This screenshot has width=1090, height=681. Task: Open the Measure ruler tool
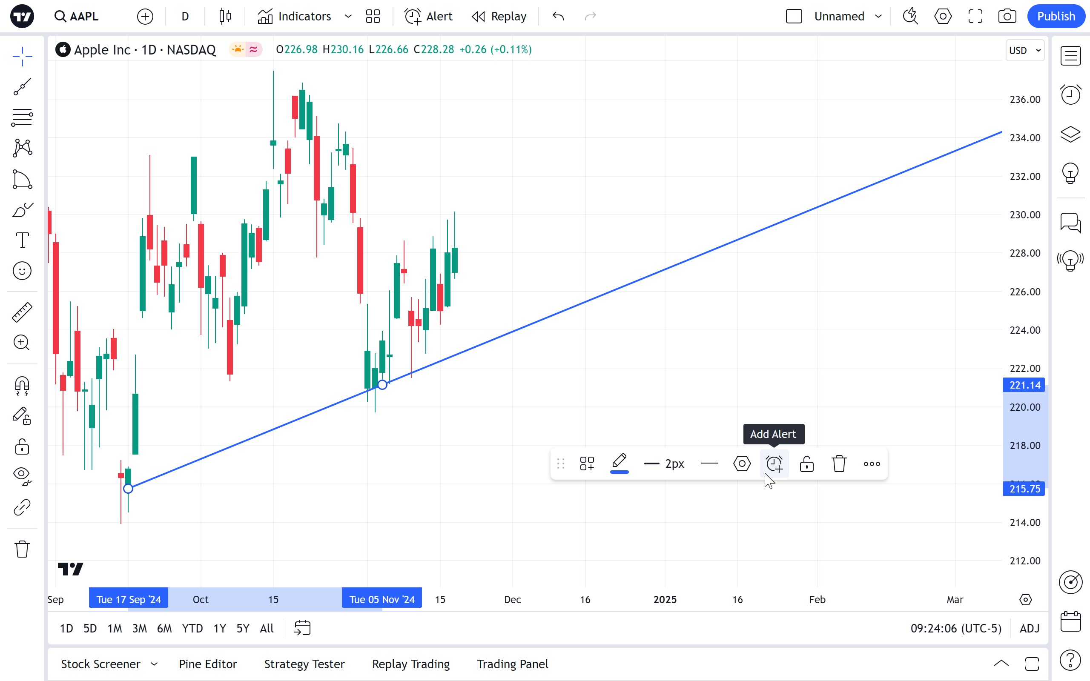click(x=22, y=312)
